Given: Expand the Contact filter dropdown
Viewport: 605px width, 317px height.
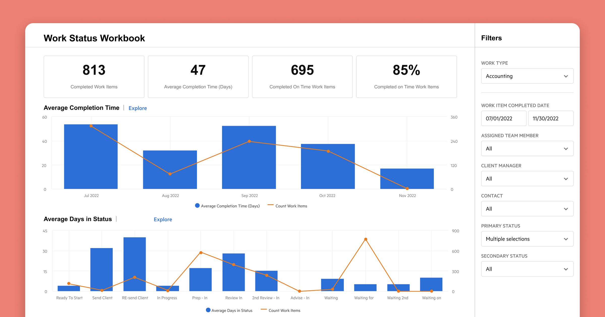Looking at the screenshot, I should click(527, 209).
